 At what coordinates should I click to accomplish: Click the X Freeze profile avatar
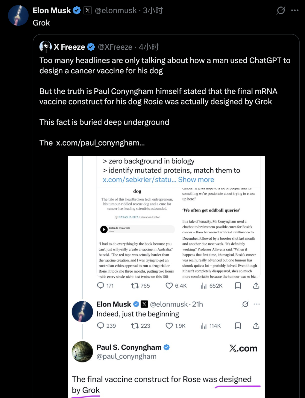(45, 47)
